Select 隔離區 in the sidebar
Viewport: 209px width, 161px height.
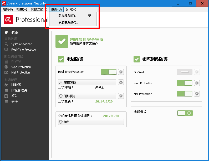(x=16, y=85)
